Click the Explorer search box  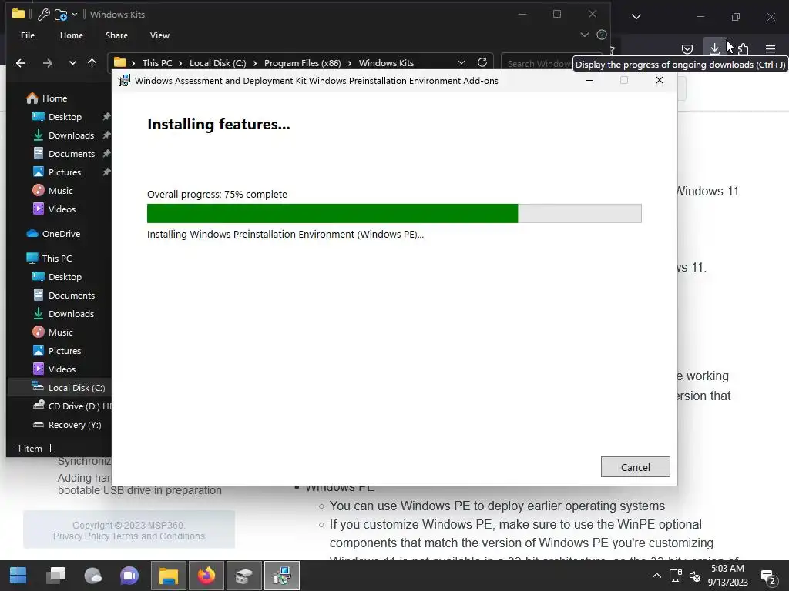pyautogui.click(x=539, y=63)
